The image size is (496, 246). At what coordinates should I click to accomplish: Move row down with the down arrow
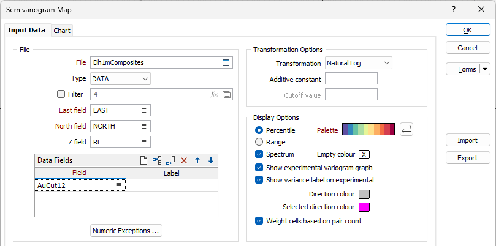coord(211,160)
